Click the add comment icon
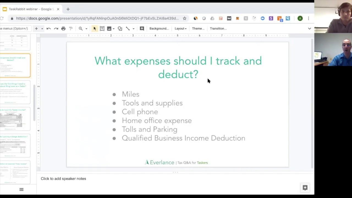Viewport: 352px width, 198px height. coord(142,28)
